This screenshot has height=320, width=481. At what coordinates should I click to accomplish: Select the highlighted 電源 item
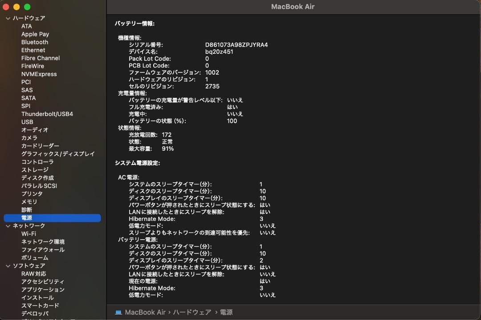(52, 218)
